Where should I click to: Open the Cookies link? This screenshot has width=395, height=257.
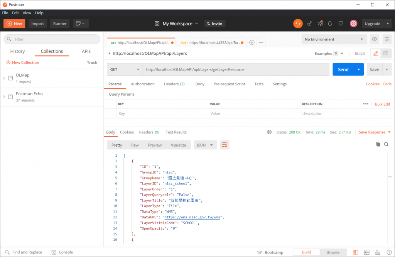373,84
